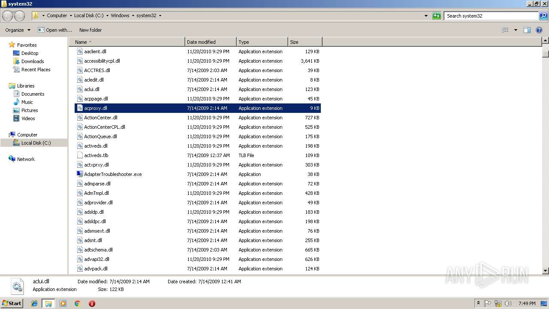This screenshot has height=309, width=549.
Task: Click the refresh button beside address bar
Action: coord(437,16)
